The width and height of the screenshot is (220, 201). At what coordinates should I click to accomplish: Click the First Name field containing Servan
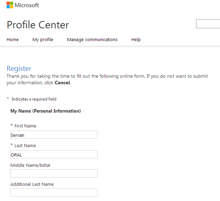click(x=54, y=135)
